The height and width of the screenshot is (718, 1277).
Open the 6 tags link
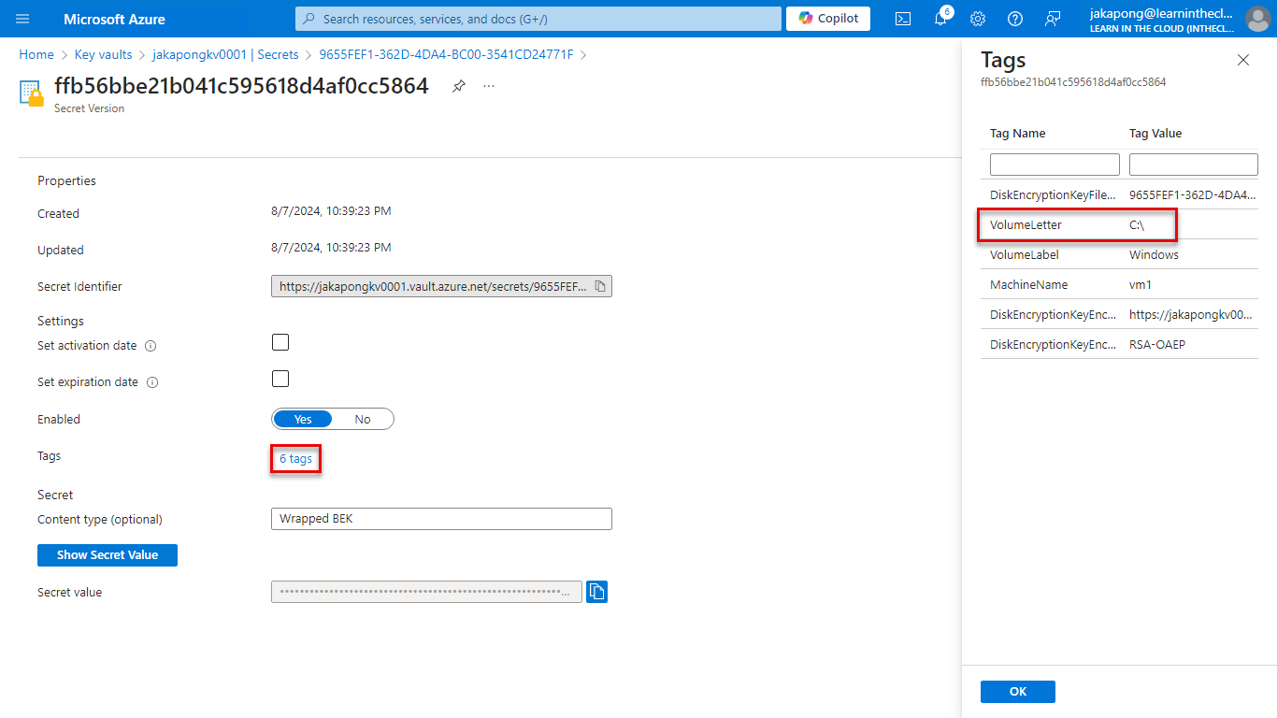tap(295, 459)
